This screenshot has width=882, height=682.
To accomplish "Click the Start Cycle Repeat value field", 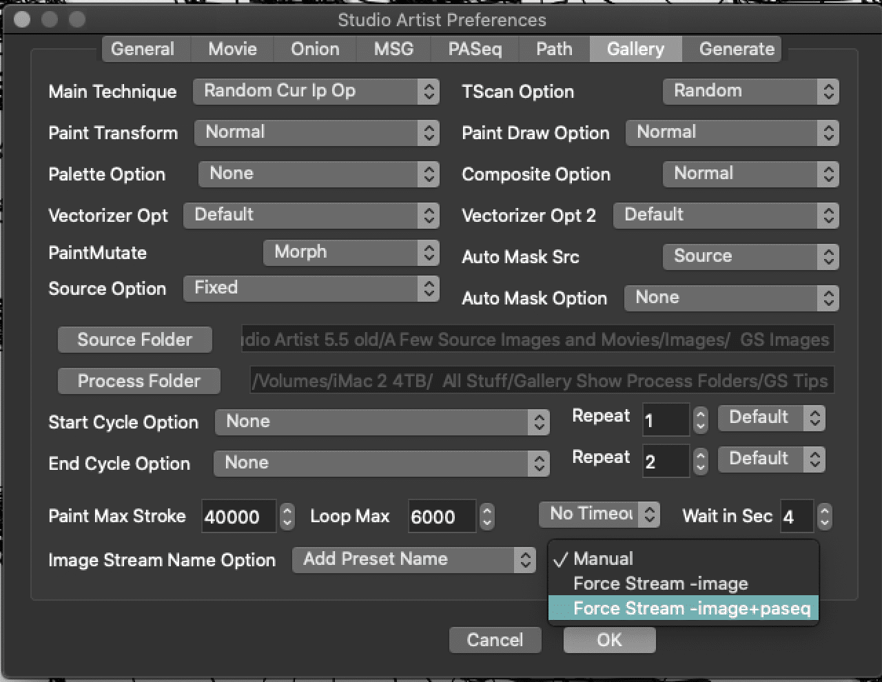I will tap(666, 420).
